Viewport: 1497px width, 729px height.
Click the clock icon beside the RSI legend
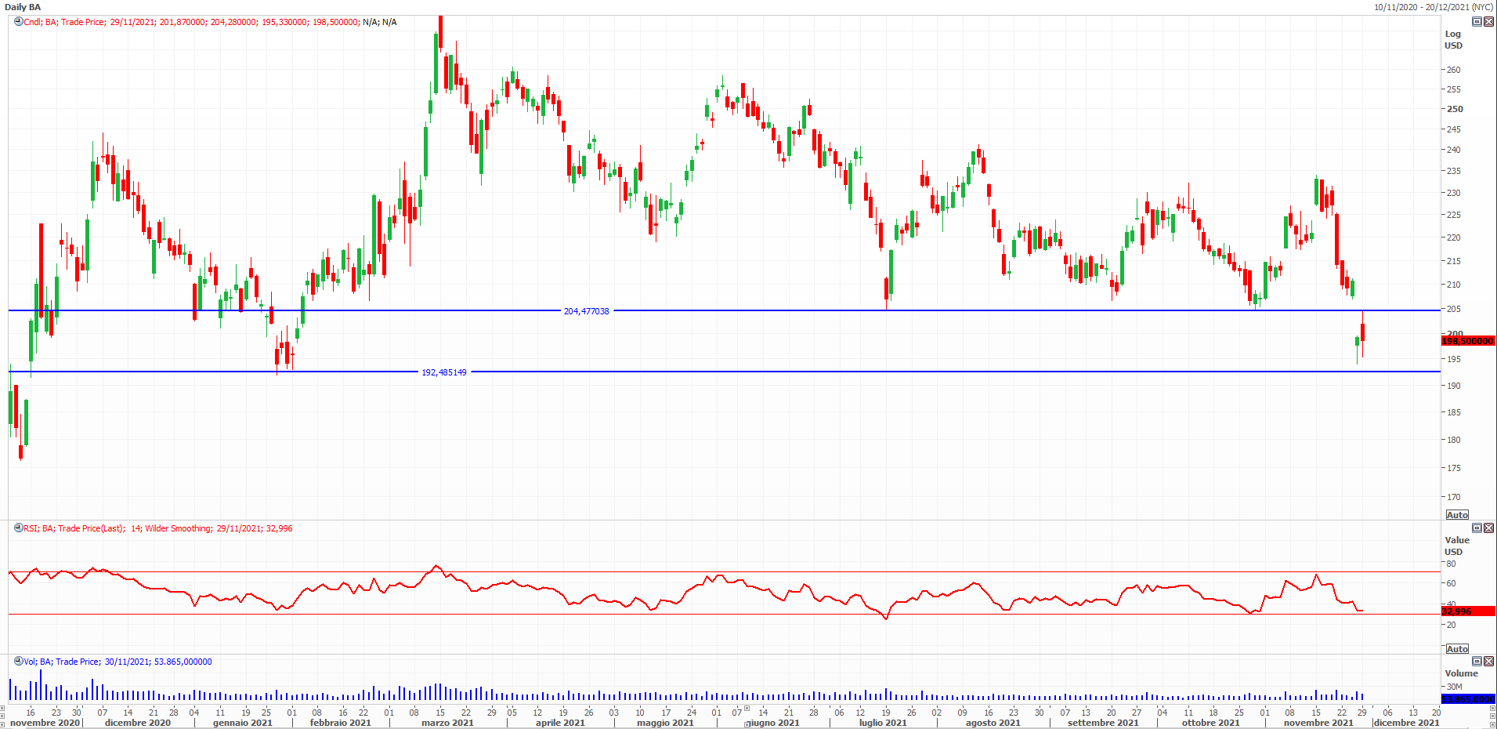18,528
